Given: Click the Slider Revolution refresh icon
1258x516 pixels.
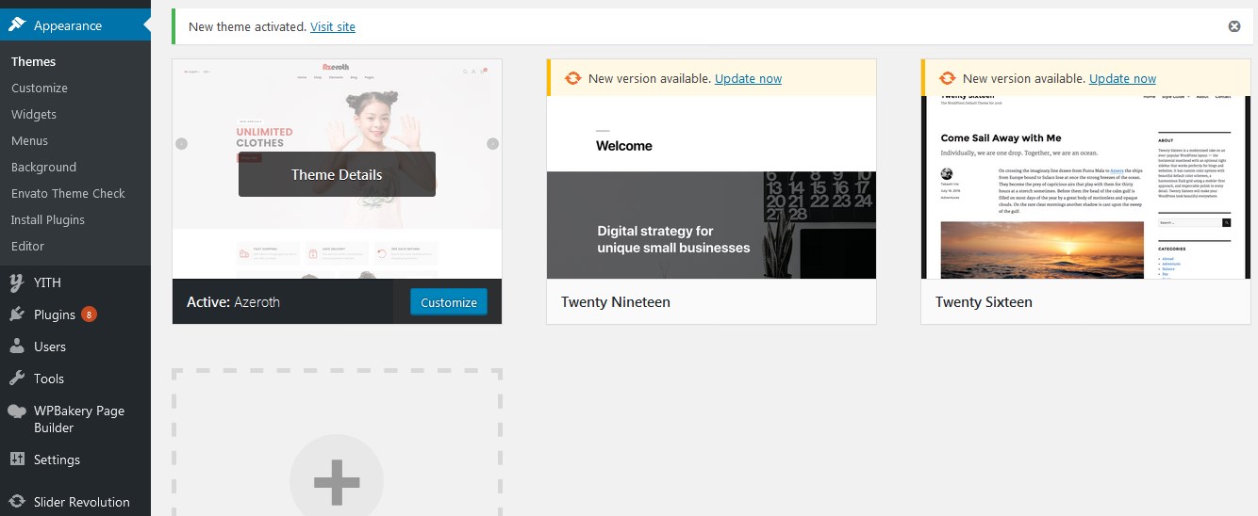Looking at the screenshot, I should pyautogui.click(x=17, y=502).
